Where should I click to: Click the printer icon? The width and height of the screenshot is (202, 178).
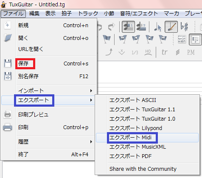8,127
